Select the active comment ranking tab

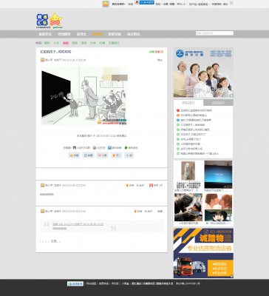click(188, 103)
